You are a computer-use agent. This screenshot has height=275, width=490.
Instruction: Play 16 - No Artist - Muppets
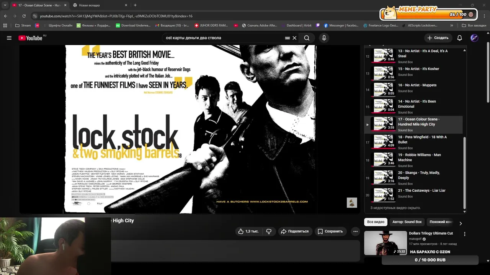413,89
